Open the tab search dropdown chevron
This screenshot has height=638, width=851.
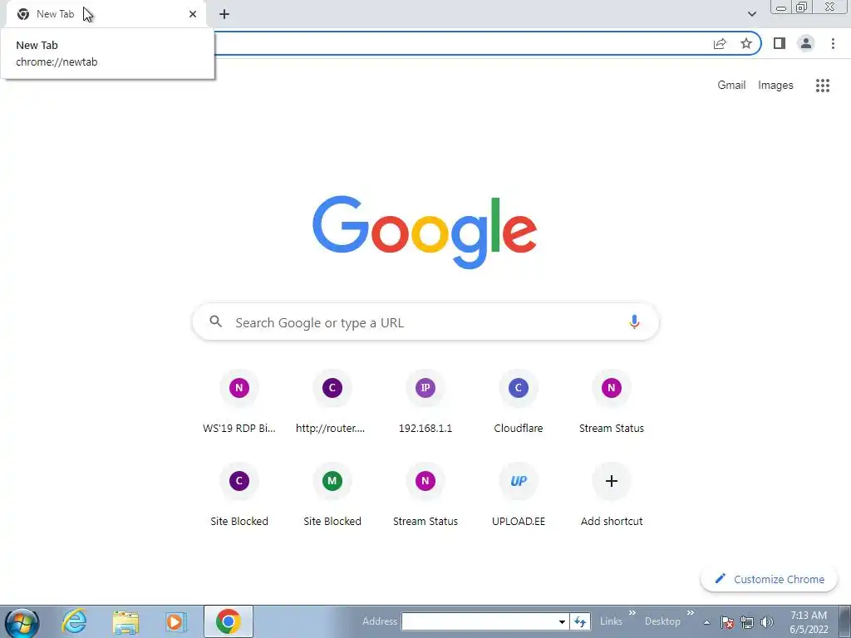pyautogui.click(x=751, y=14)
